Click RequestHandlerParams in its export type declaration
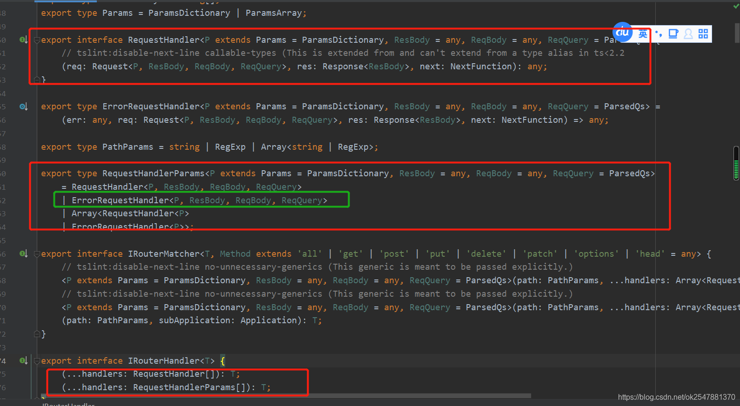Image resolution: width=740 pixels, height=406 pixels. click(154, 173)
